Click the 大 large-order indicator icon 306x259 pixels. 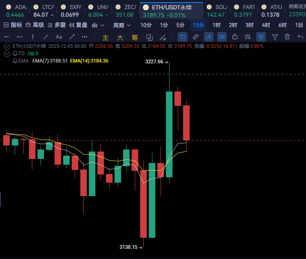(x=120, y=37)
